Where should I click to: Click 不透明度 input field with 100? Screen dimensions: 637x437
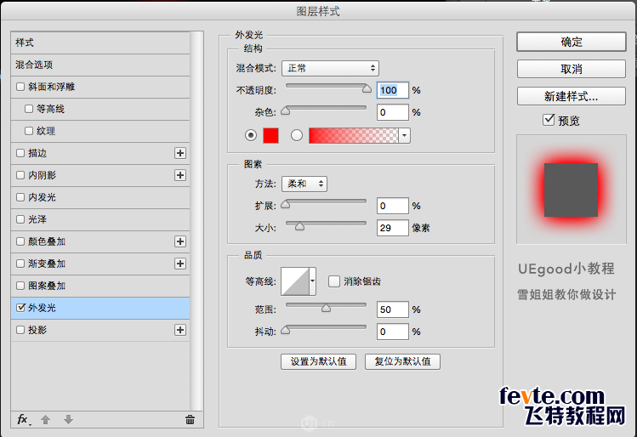pyautogui.click(x=392, y=90)
